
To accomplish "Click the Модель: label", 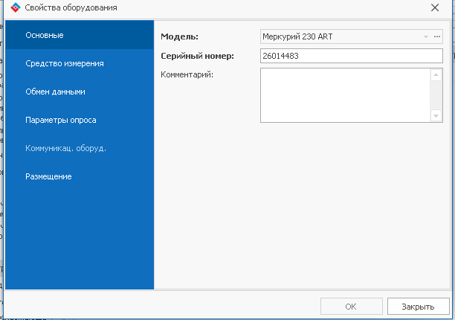I will [180, 36].
